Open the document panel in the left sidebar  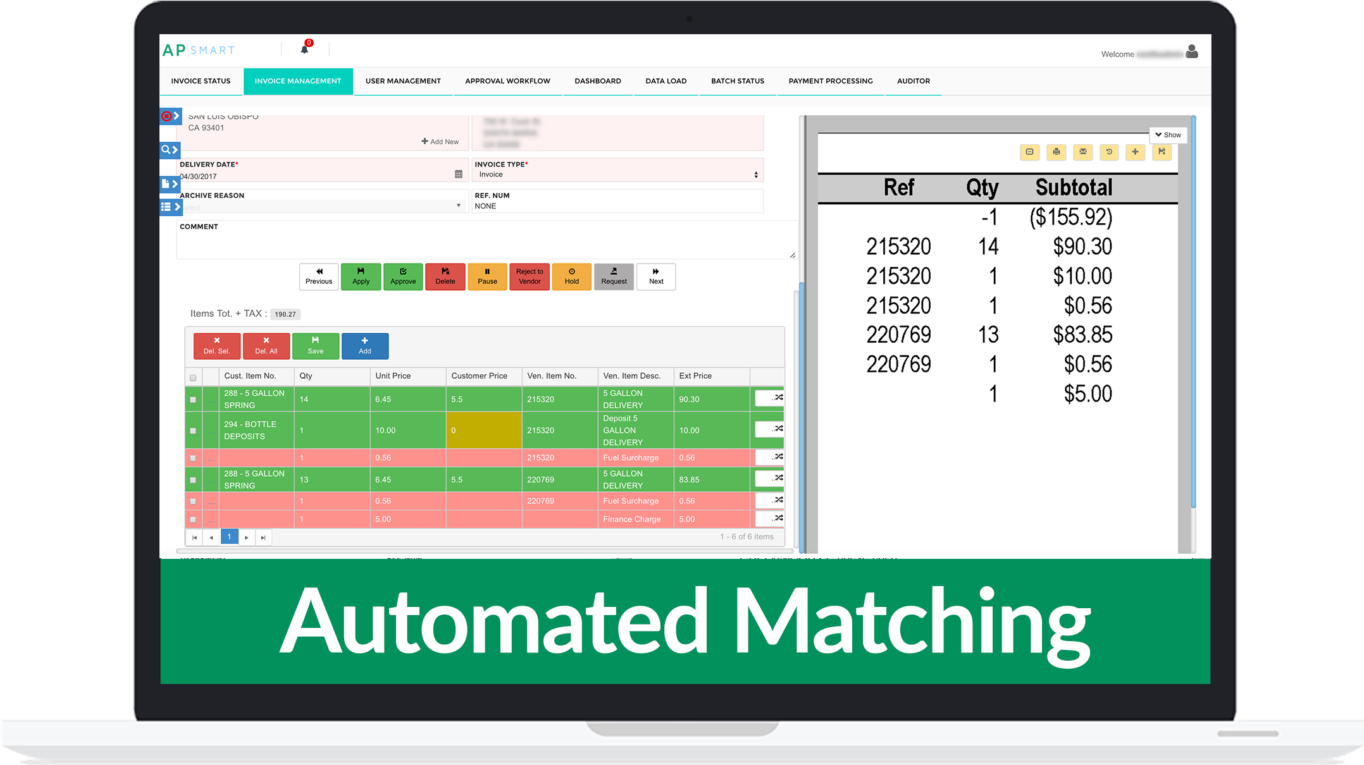169,184
